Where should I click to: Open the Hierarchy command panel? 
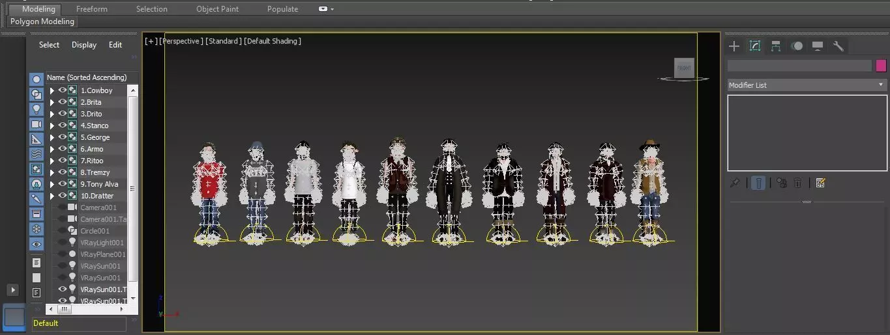click(x=776, y=46)
